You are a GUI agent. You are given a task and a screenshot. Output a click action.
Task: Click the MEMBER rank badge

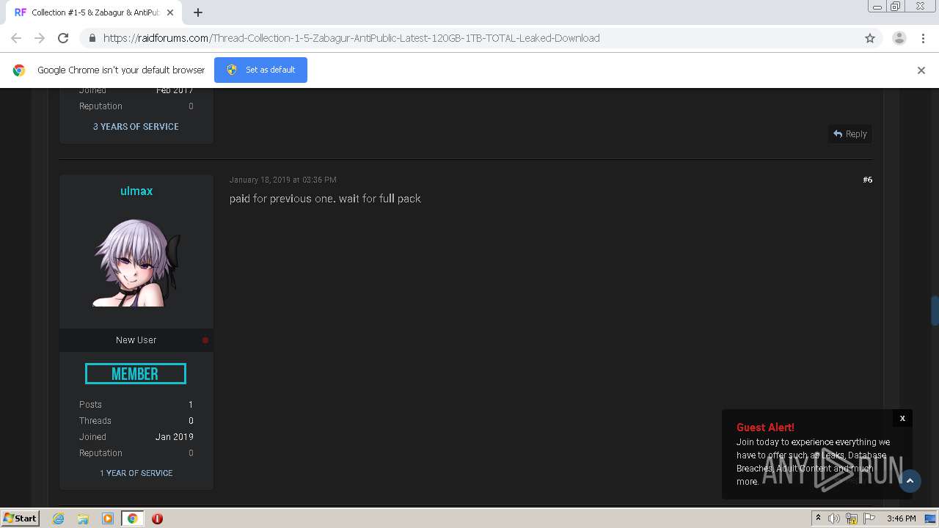click(x=136, y=374)
